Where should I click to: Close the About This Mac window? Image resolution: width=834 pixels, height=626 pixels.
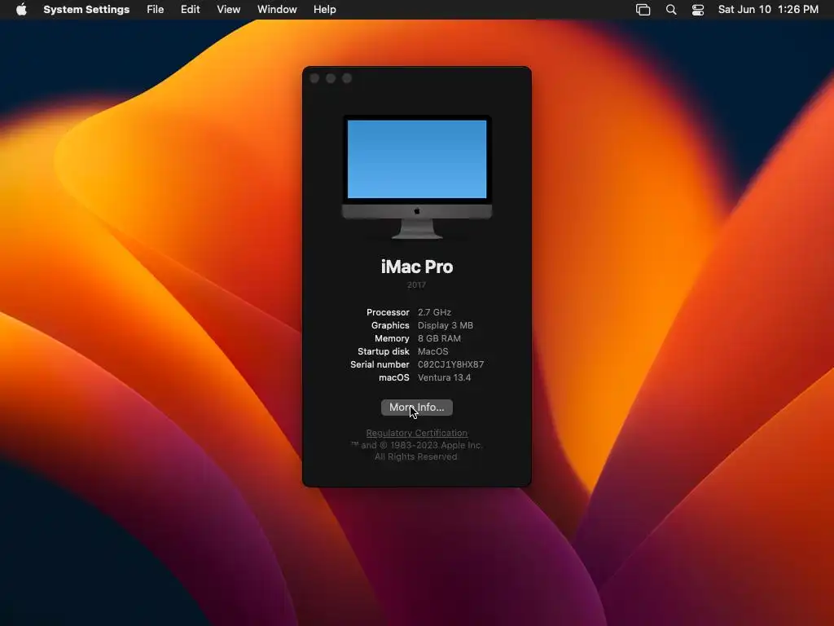click(314, 78)
